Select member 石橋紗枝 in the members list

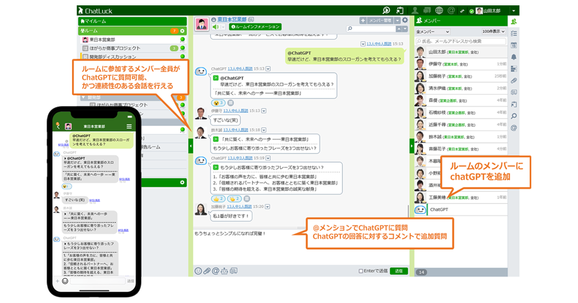[x=461, y=113]
